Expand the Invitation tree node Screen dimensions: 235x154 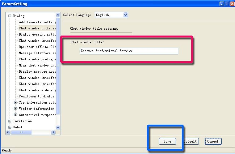[10, 121]
